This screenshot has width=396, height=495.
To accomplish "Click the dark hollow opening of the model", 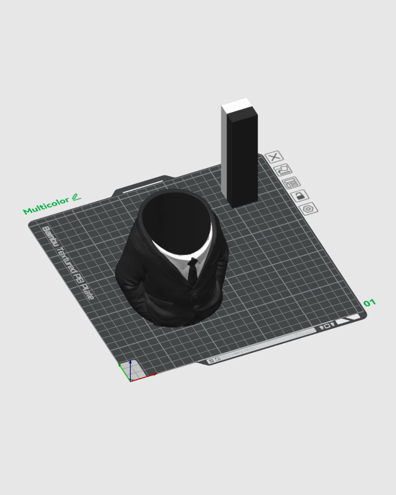I will pos(176,220).
